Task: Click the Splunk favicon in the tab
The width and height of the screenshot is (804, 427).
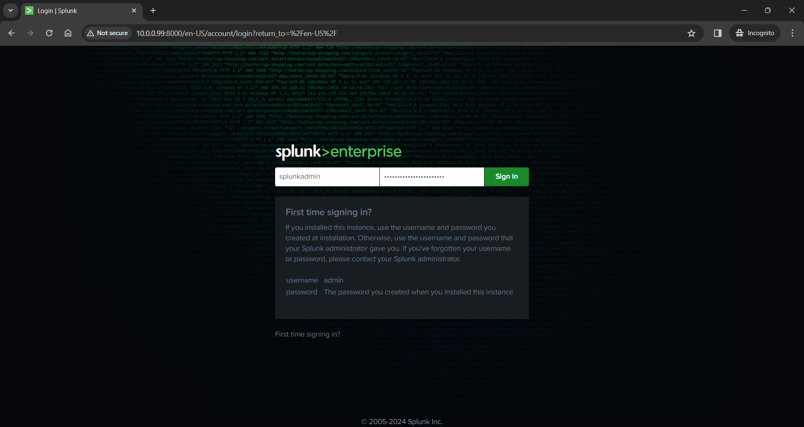Action: (29, 10)
